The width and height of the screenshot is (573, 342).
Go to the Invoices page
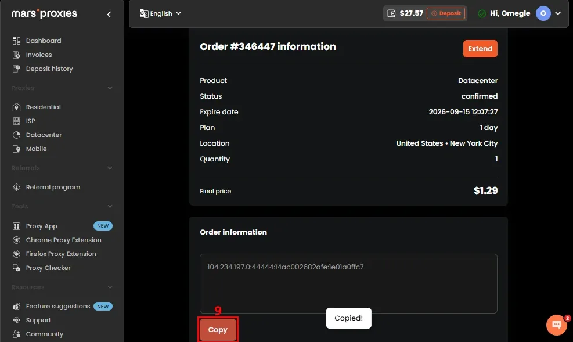tap(39, 55)
